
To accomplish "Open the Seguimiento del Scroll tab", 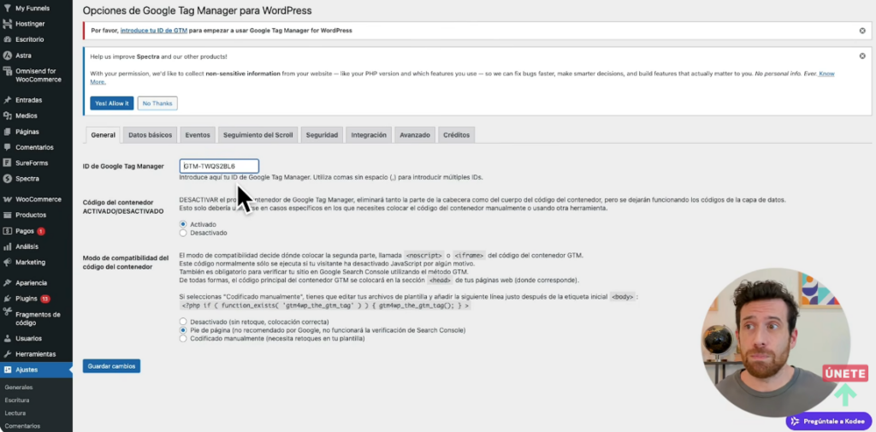I will pos(257,135).
